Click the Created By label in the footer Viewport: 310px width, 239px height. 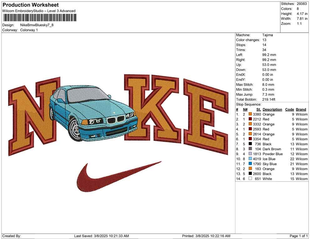pos(12,236)
